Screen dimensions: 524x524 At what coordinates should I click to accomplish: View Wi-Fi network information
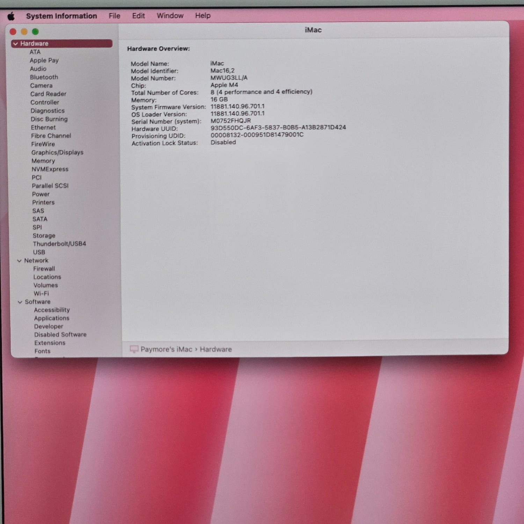pos(41,293)
